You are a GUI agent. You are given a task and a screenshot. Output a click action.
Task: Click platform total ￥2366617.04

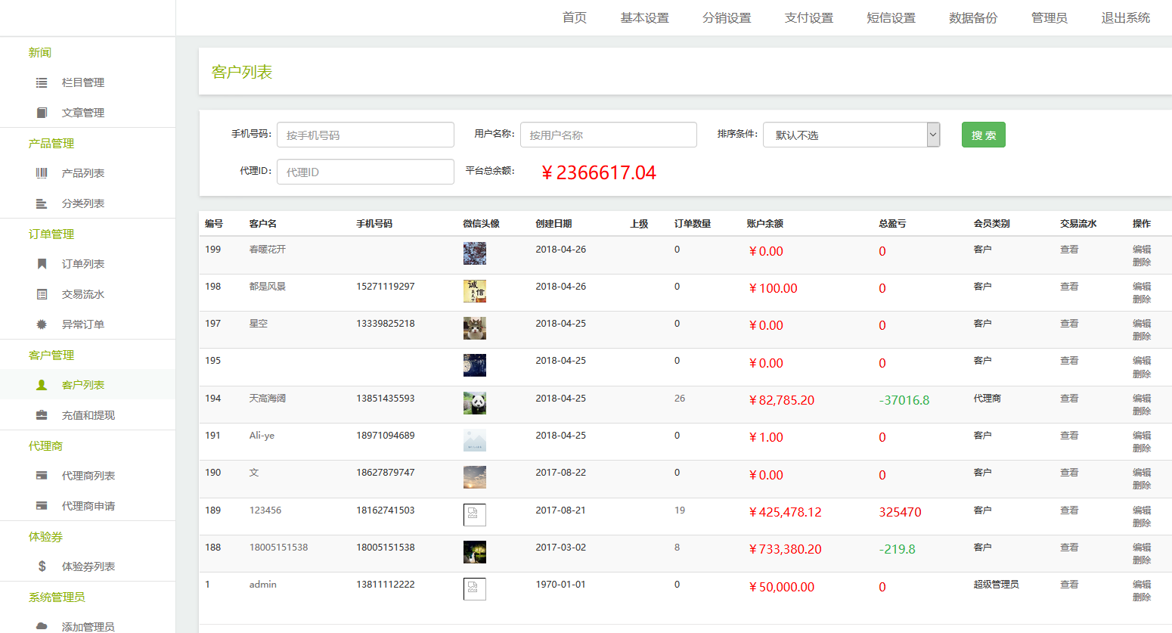coord(599,173)
